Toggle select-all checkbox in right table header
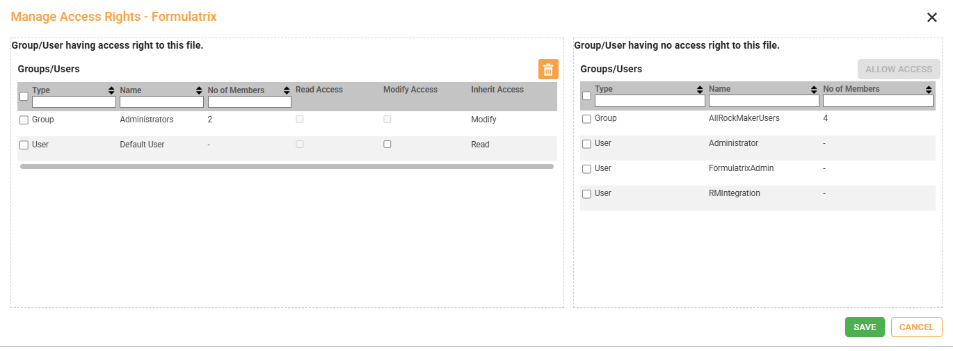Image resolution: width=953 pixels, height=351 pixels. [586, 96]
